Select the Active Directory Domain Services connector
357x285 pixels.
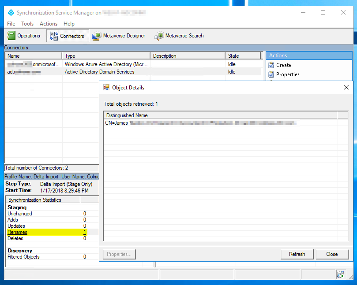(99, 72)
